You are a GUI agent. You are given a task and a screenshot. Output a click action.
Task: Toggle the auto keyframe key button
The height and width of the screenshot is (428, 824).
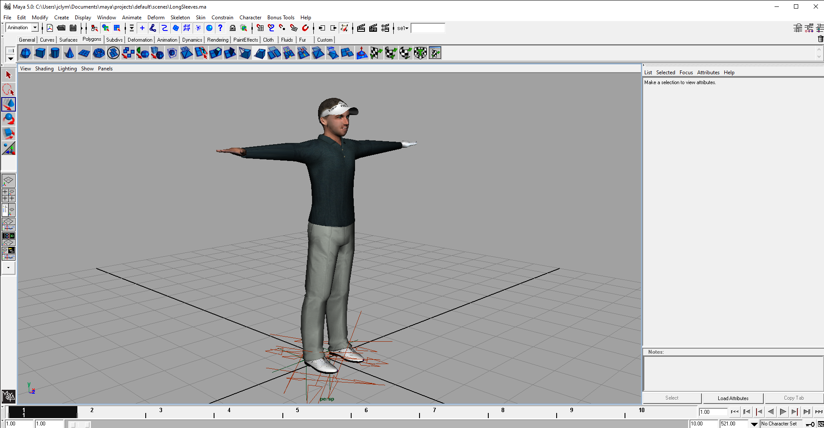(810, 424)
